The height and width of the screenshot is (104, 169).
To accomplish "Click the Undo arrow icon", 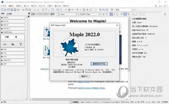I will pyautogui.click(x=35, y=10).
